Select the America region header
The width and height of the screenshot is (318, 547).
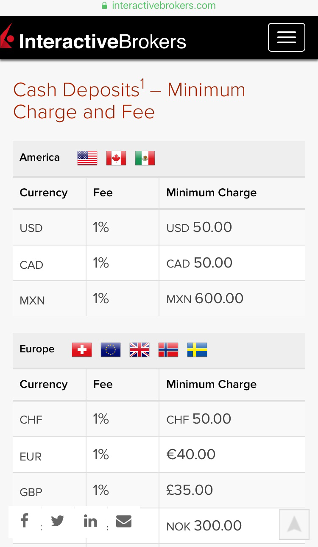(39, 158)
